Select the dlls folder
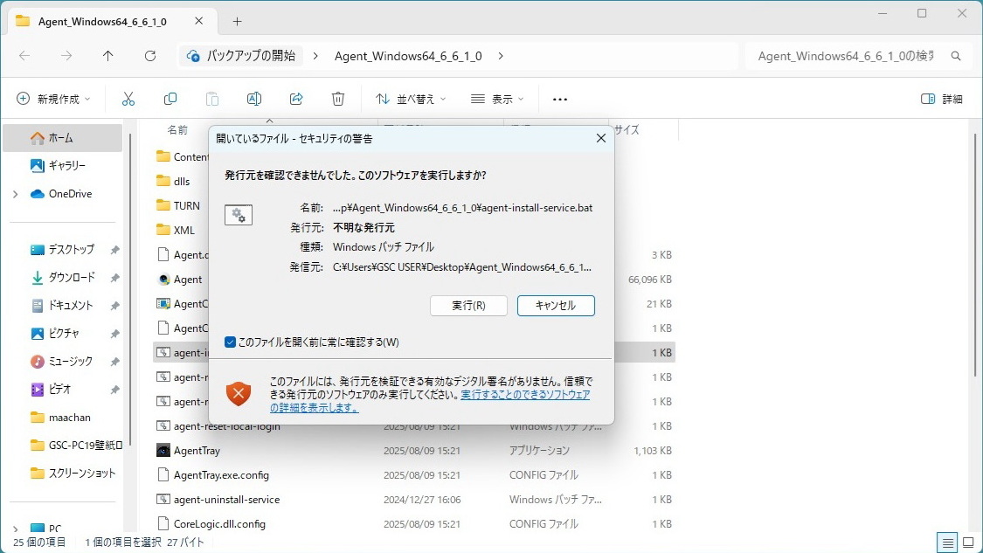The height and width of the screenshot is (553, 983). click(182, 181)
